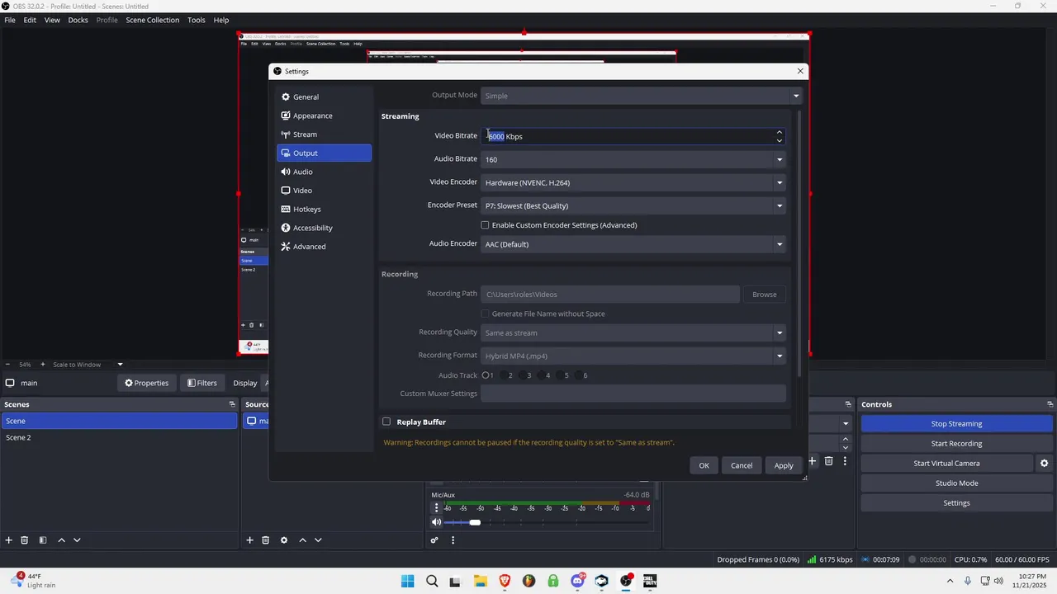Select Audio Track 2 checkbox
This screenshot has width=1057, height=594.
pyautogui.click(x=505, y=375)
